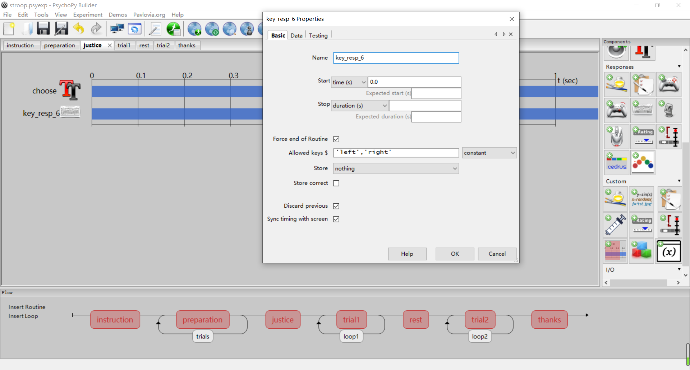Switch to the Data tab
This screenshot has width=690, height=370.
(x=296, y=36)
